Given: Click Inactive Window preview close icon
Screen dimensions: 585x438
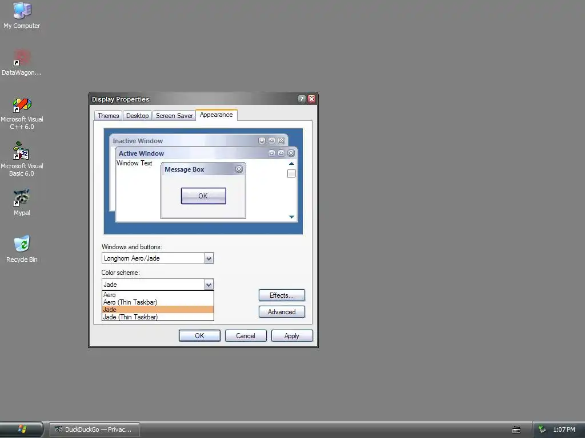Looking at the screenshot, I should click(281, 140).
